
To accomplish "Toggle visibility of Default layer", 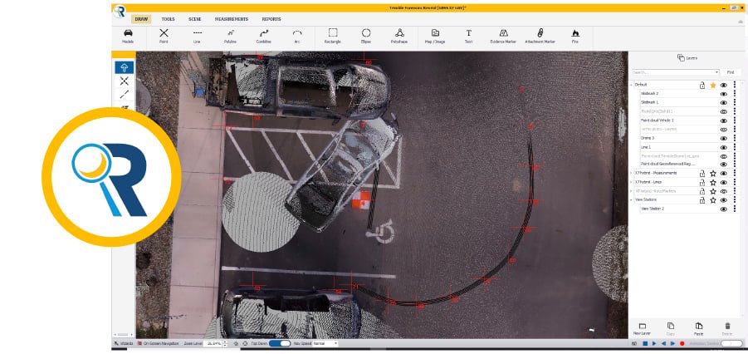I will pyautogui.click(x=724, y=85).
